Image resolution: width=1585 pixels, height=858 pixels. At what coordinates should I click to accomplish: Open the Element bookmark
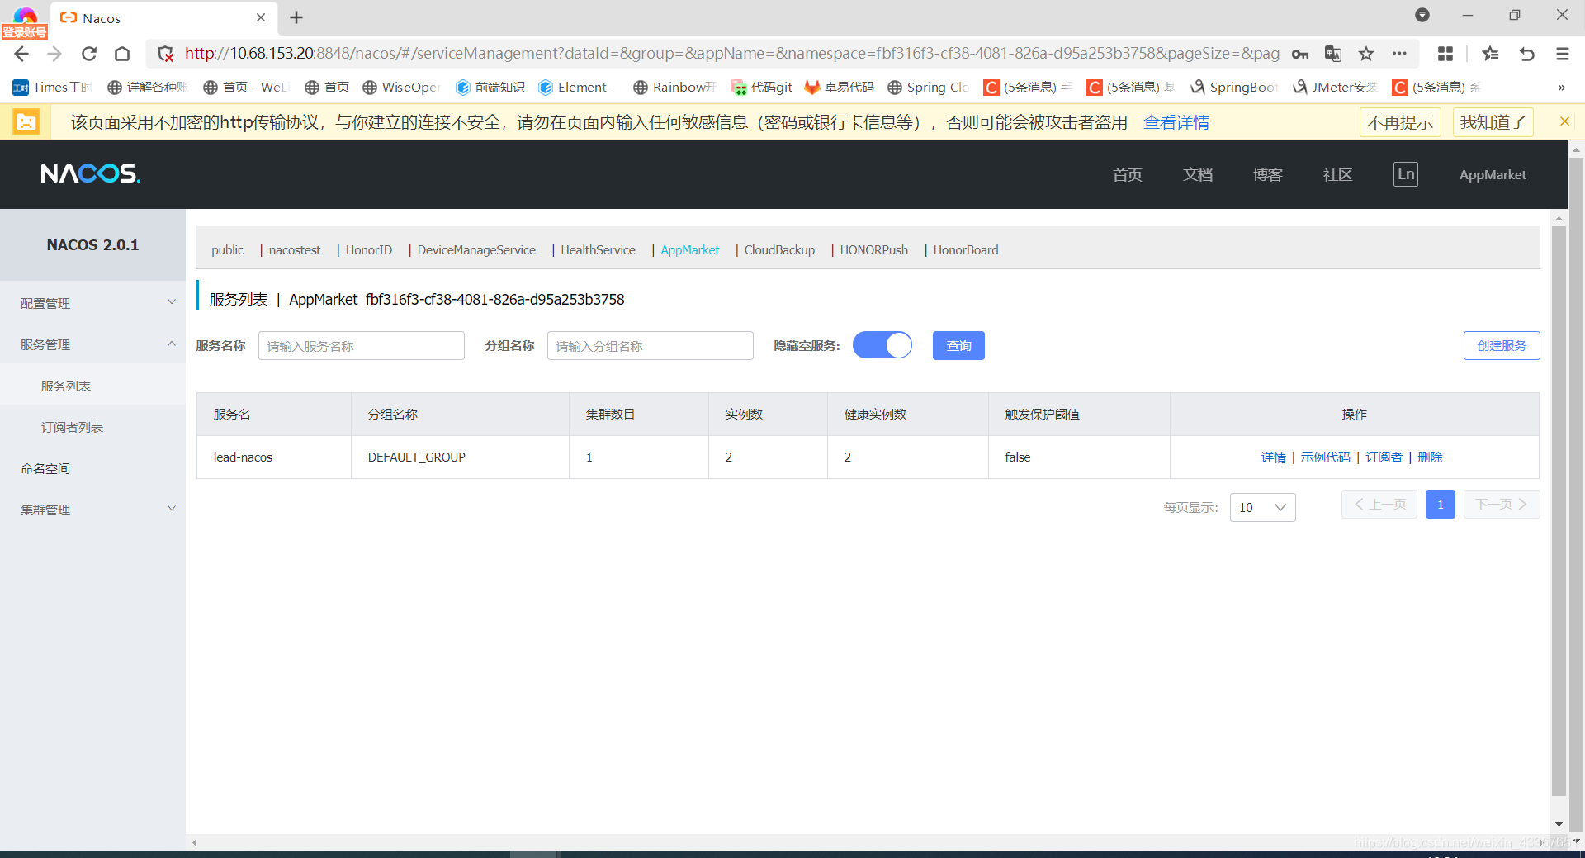tap(577, 88)
